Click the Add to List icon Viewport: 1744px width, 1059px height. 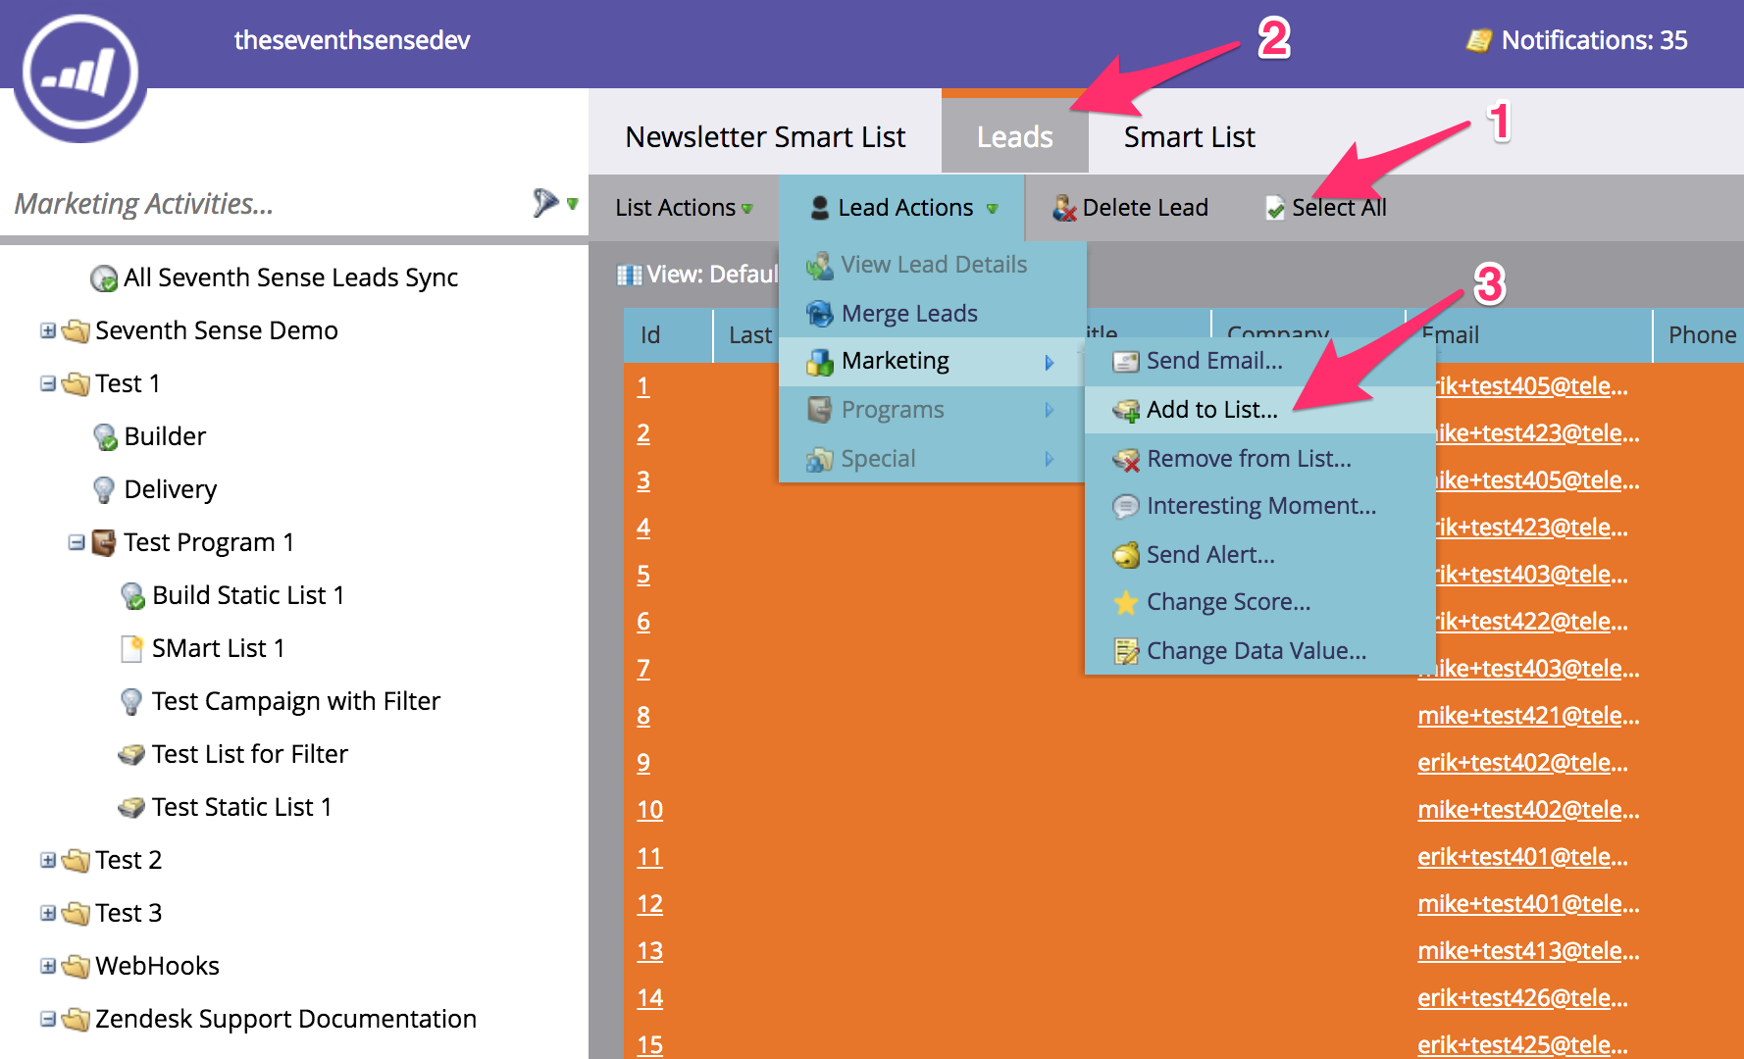point(1126,410)
